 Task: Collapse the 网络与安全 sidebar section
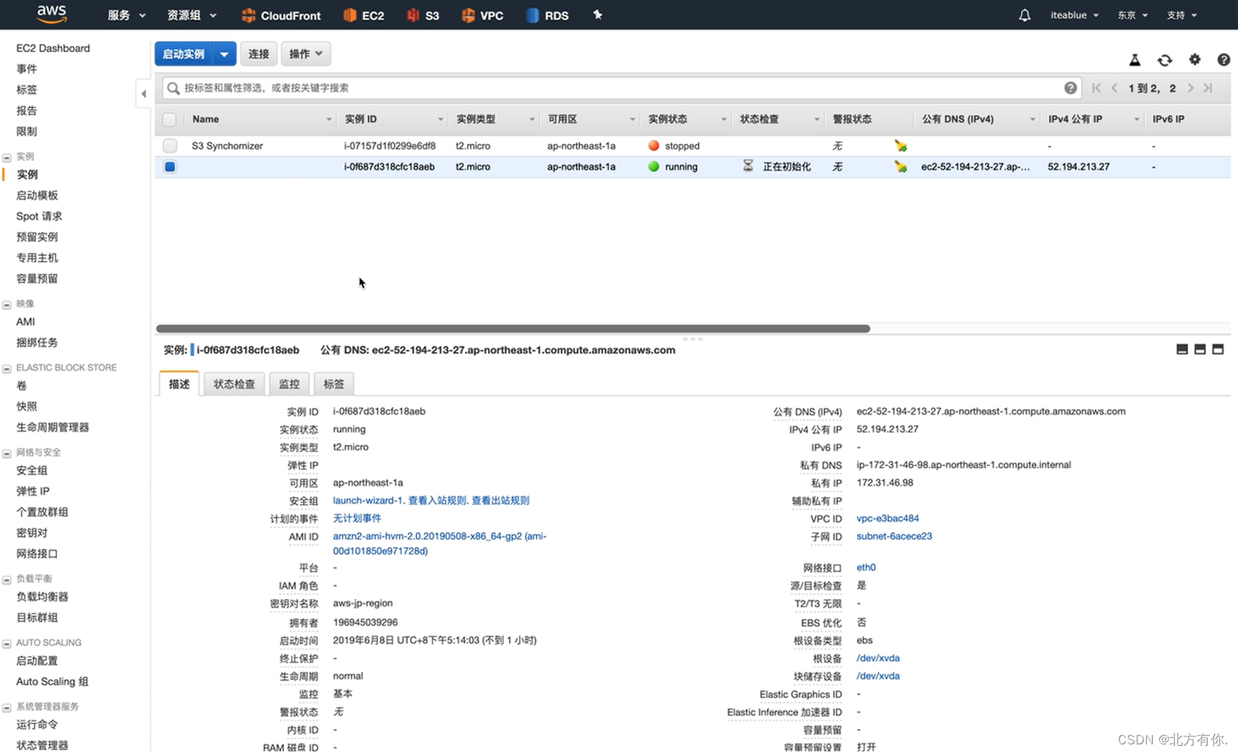7,453
